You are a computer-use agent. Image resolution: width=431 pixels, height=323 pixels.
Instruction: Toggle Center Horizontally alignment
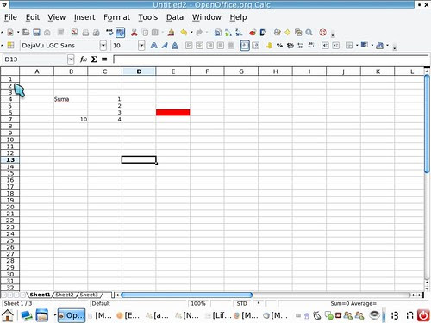click(199, 46)
